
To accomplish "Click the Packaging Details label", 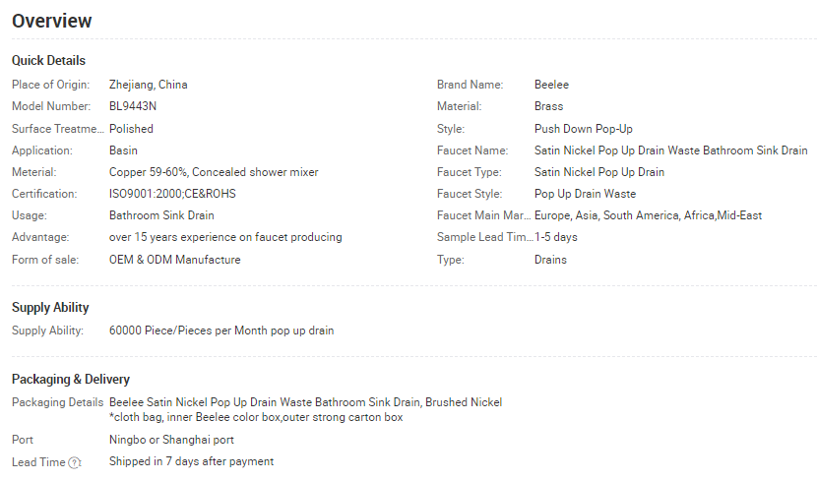I will [x=58, y=402].
